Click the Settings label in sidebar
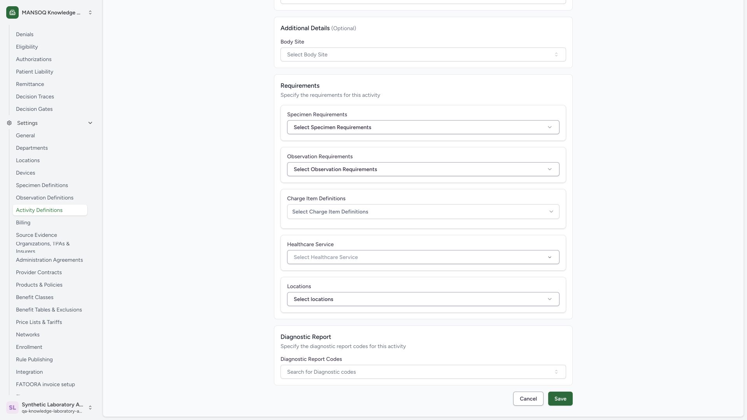This screenshot has height=420, width=747. click(x=27, y=123)
